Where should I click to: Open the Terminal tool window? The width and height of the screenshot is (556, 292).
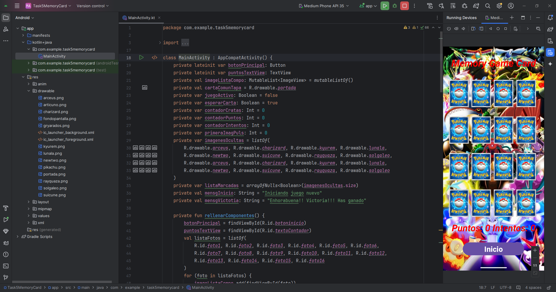point(6,266)
